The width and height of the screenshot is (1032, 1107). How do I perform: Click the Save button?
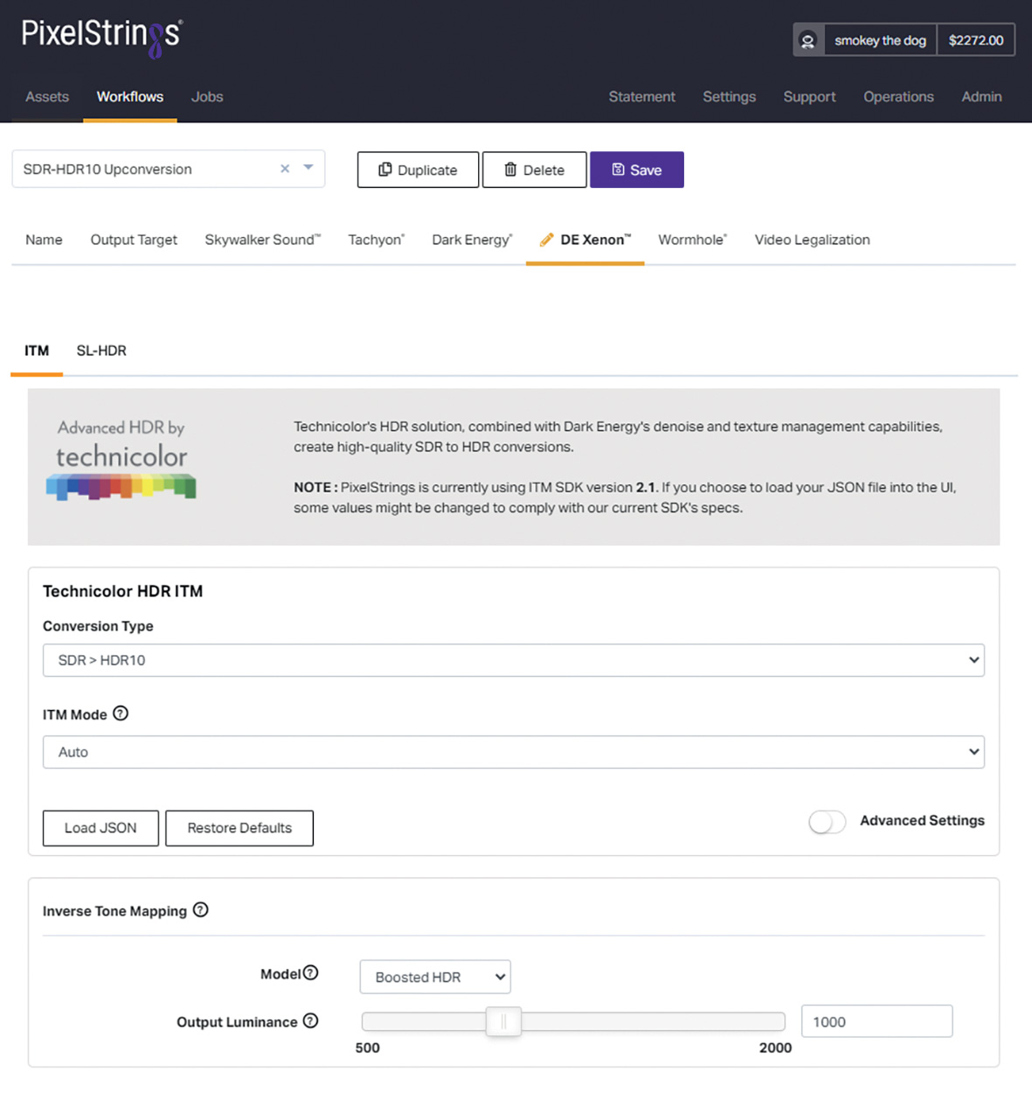pos(636,170)
